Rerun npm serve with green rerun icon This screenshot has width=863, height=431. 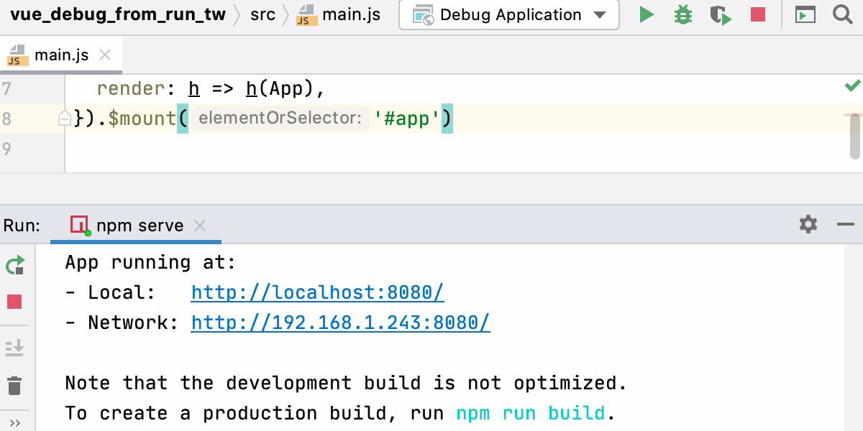coord(14,266)
